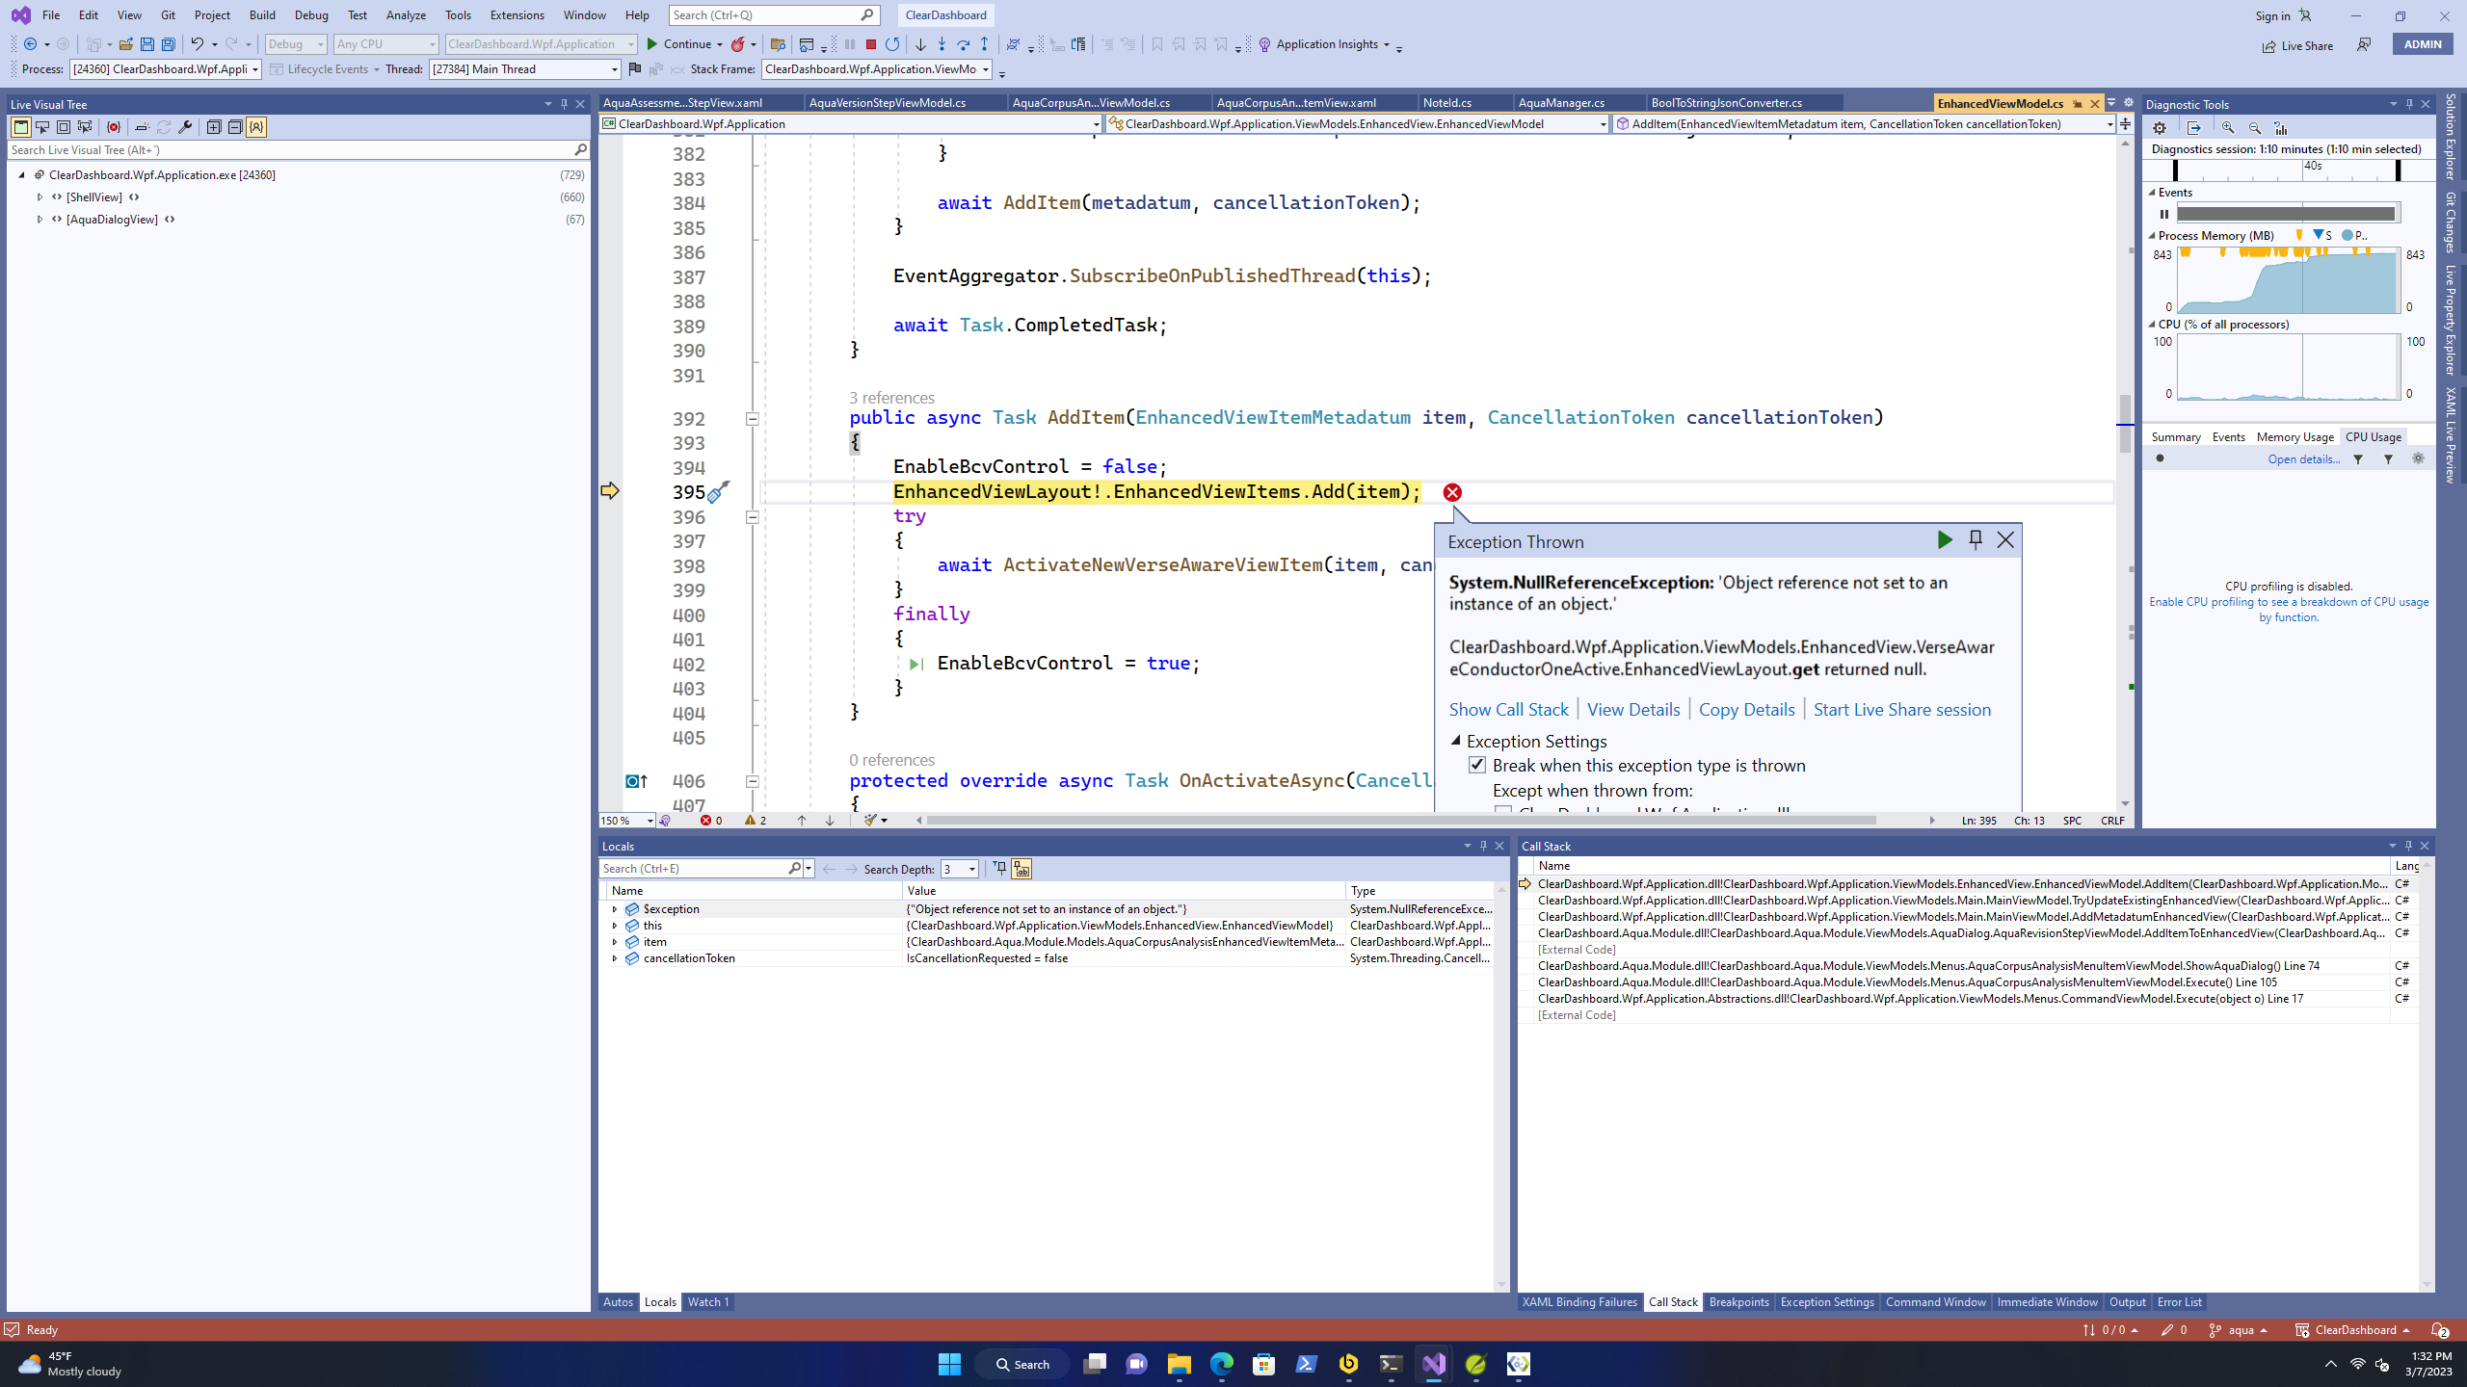This screenshot has height=1387, width=2467.
Task: Click View Details link
Action: point(1633,710)
